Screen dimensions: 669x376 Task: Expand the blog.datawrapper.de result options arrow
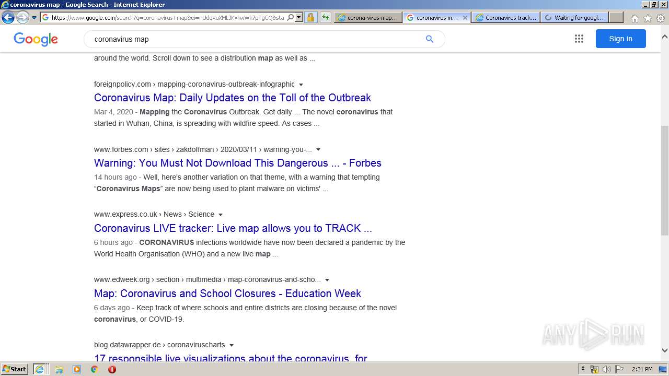point(232,345)
